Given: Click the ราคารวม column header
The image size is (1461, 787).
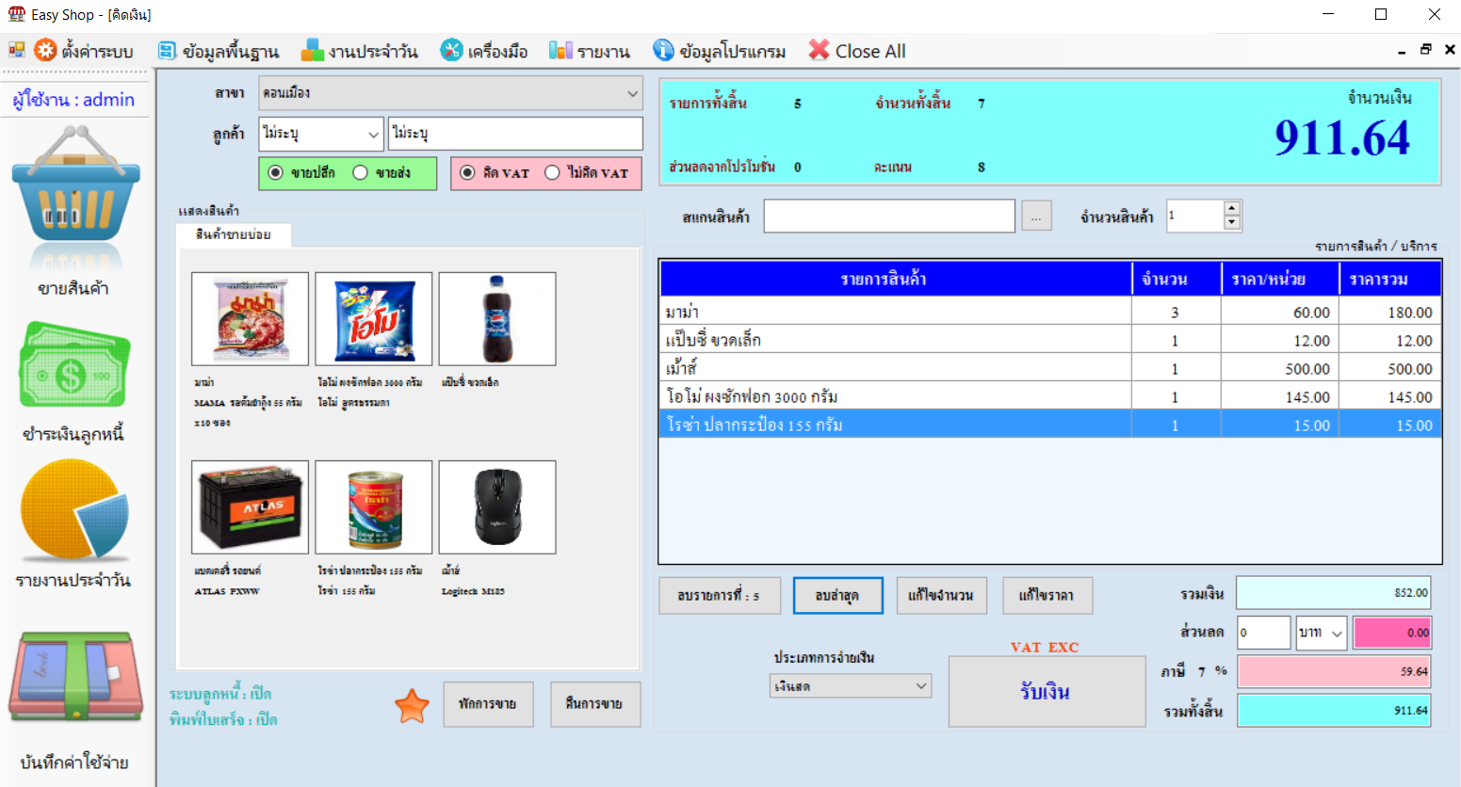Looking at the screenshot, I should click(x=1390, y=279).
